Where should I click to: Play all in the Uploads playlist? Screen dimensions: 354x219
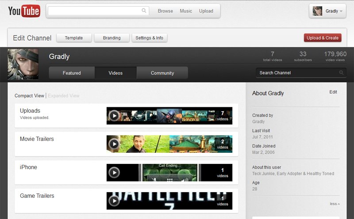pyautogui.click(x=114, y=116)
